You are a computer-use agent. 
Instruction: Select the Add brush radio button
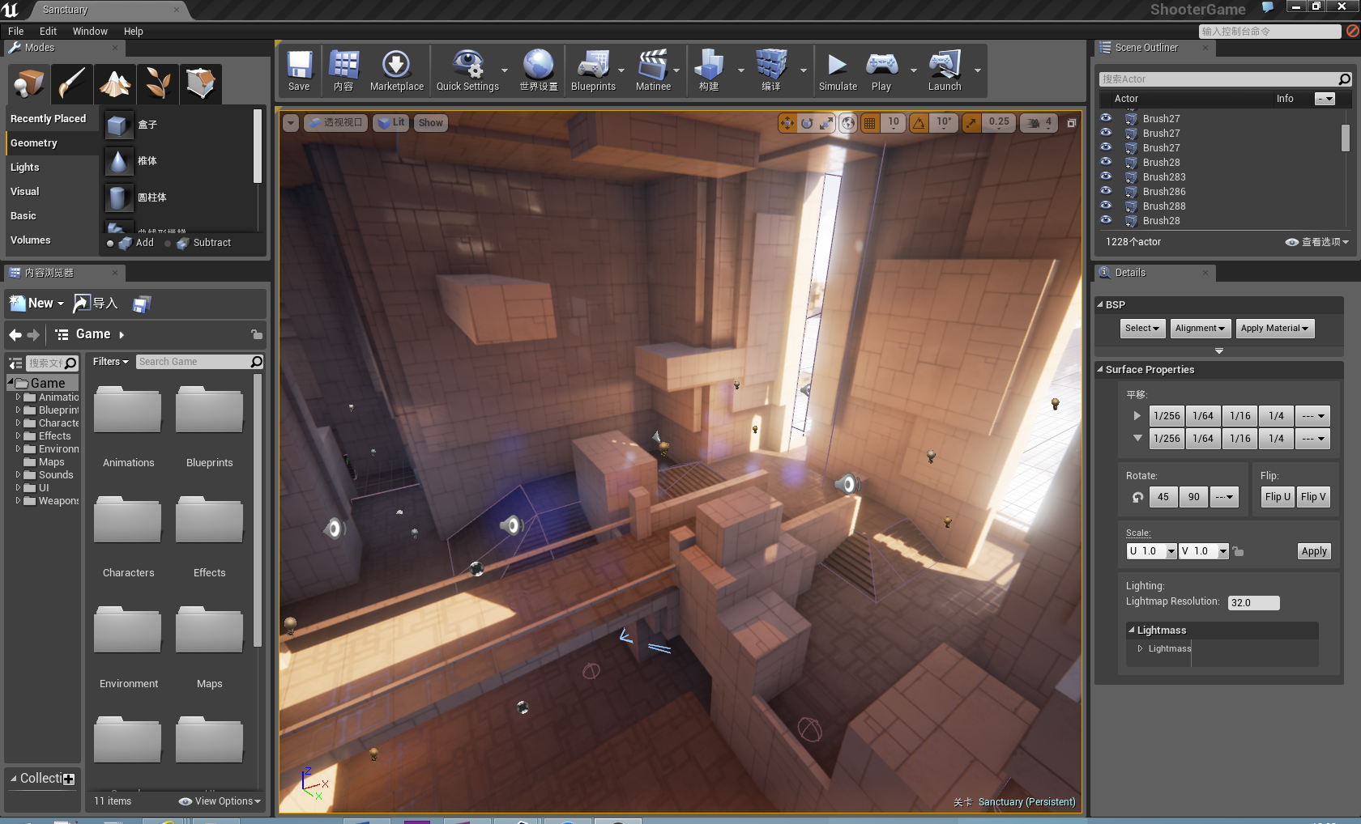(111, 243)
